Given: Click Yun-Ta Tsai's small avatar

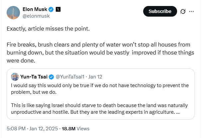Looking at the screenshot, I should (x=15, y=77).
